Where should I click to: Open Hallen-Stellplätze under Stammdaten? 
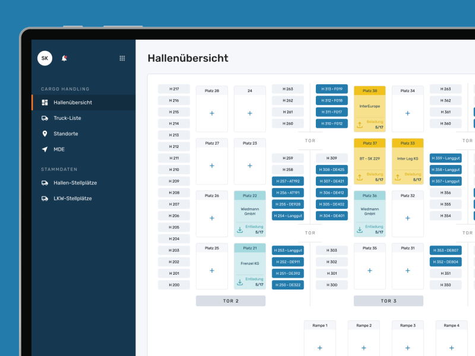click(x=75, y=183)
